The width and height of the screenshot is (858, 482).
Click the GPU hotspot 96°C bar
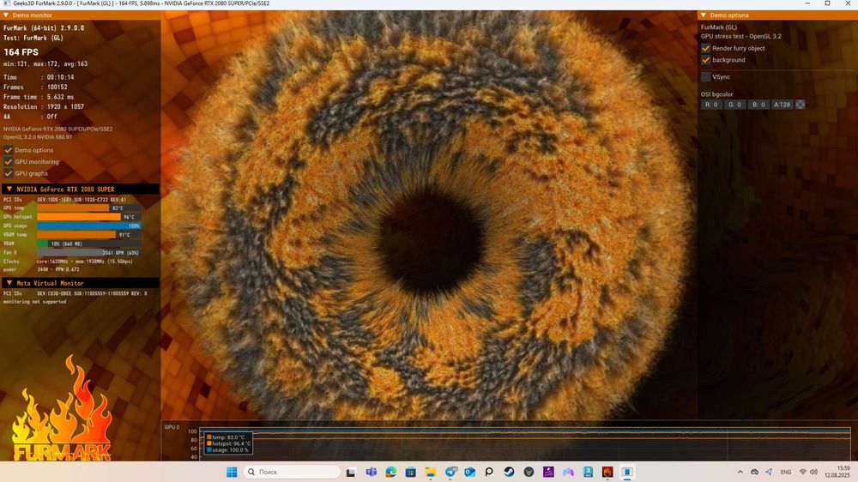(x=88, y=217)
